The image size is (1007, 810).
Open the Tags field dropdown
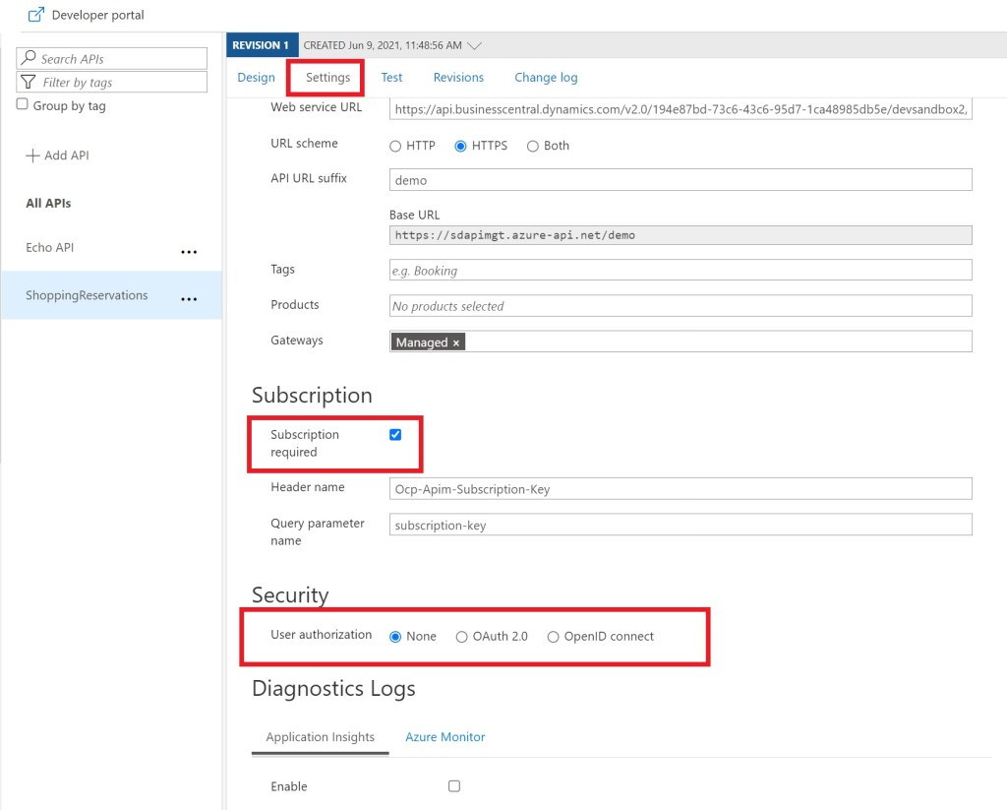[680, 271]
